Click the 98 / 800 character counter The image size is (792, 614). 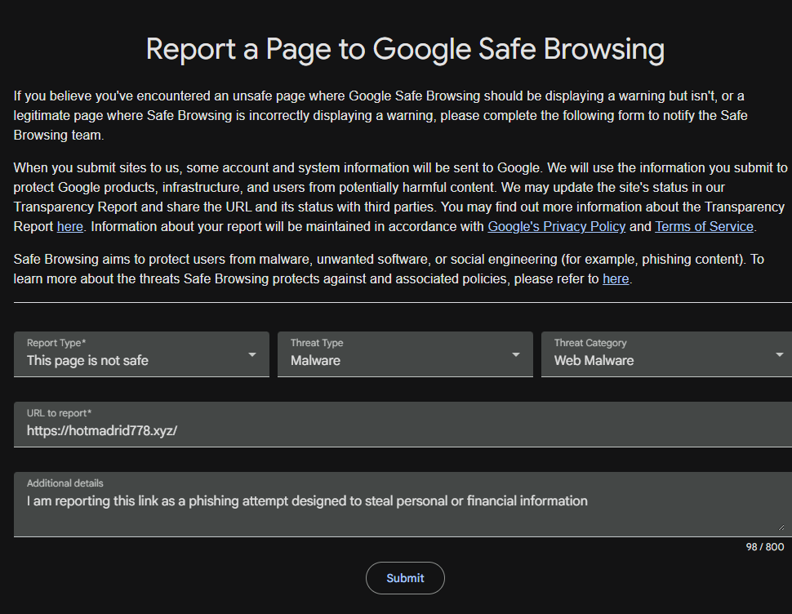coord(765,547)
